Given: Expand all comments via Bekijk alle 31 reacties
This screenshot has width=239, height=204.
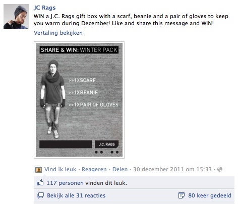Looking at the screenshot, I should [x=76, y=195].
